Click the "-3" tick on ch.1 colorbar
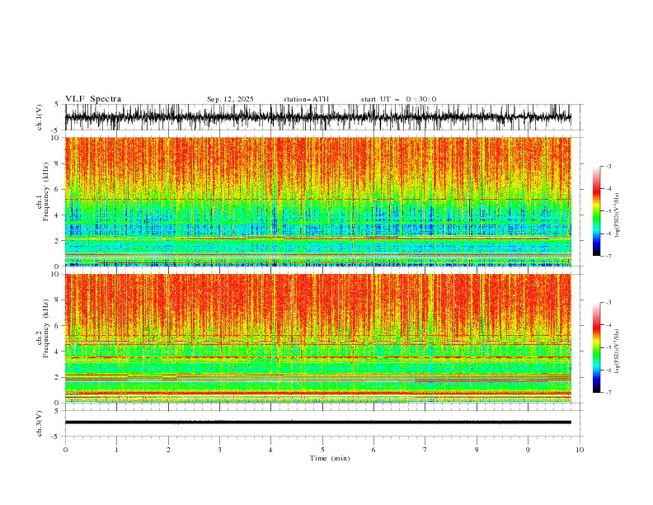653x505 pixels. point(608,166)
